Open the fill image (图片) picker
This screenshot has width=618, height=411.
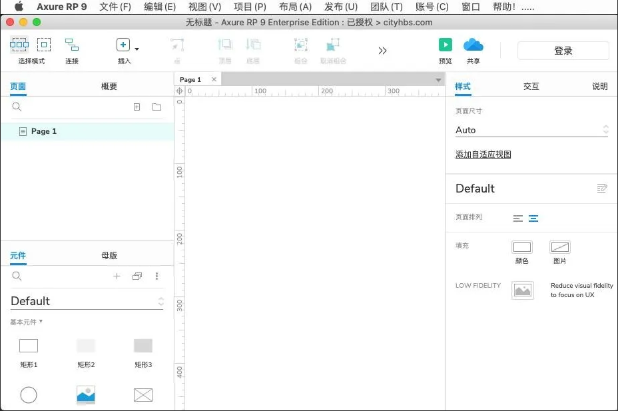click(x=560, y=248)
